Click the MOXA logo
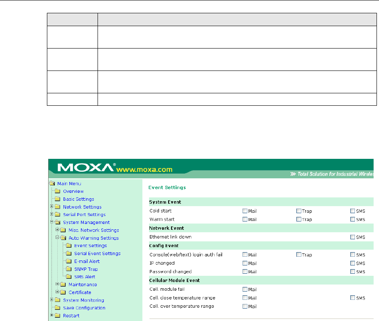Screen dimensions: 379x321 click(x=86, y=168)
